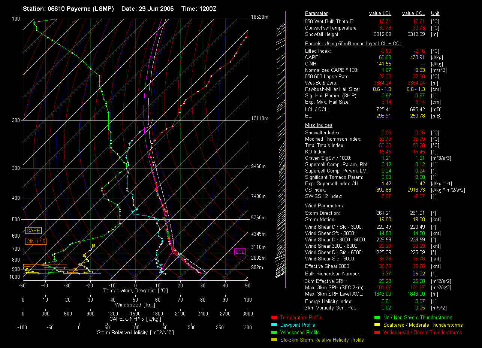The width and height of the screenshot is (482, 348).
Task: Select the magenta LCL marker label
Action: coord(240,252)
